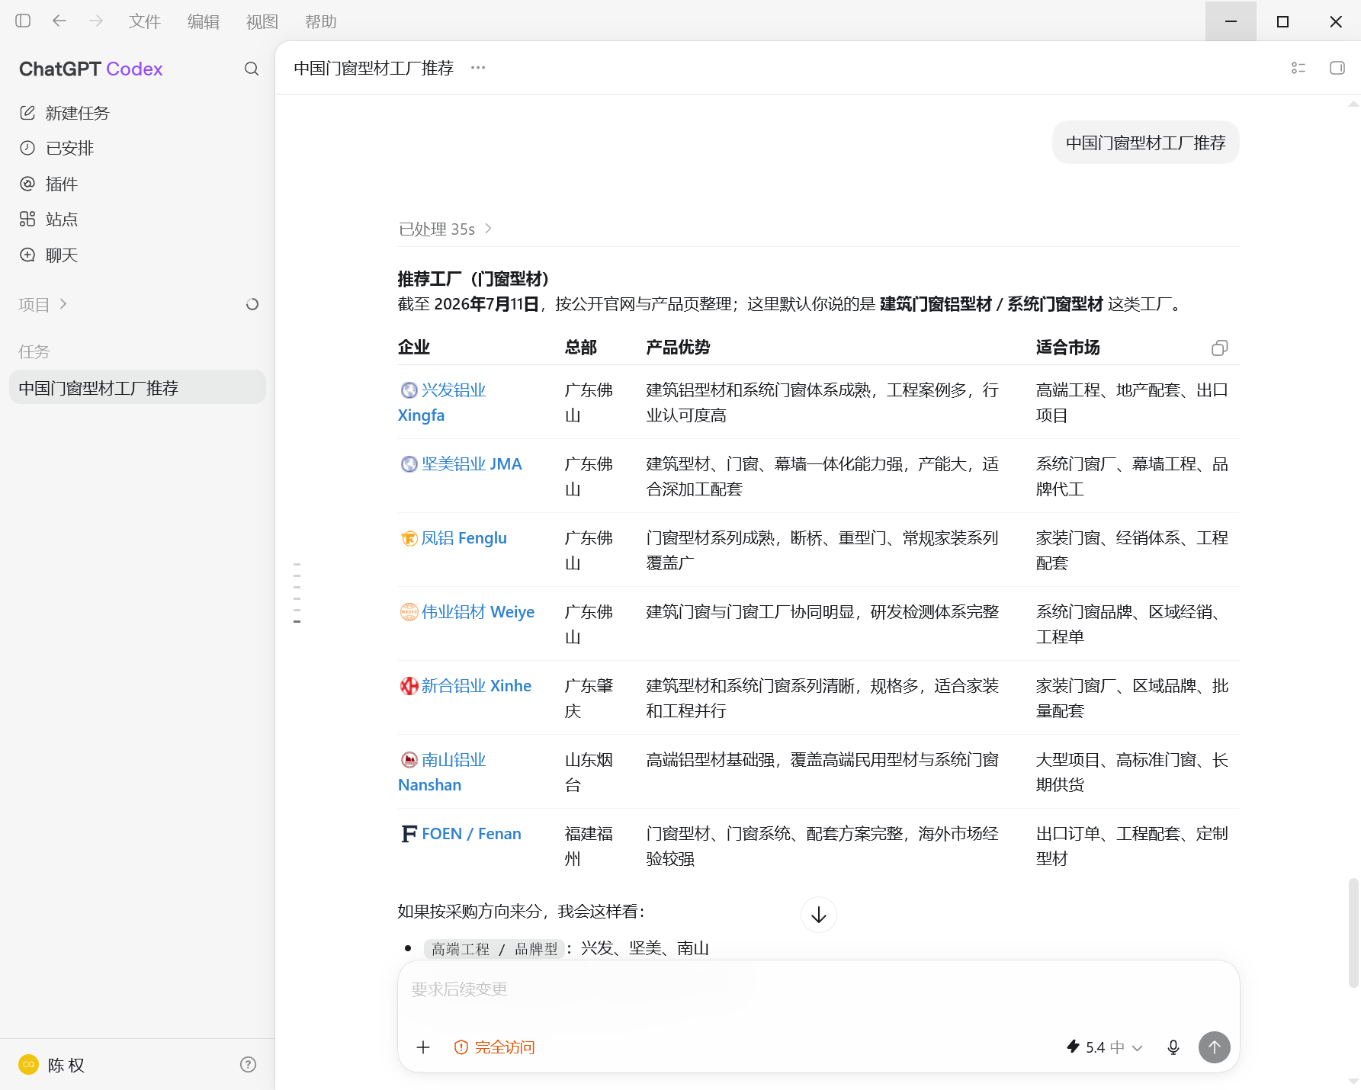Open the 坚美铝业 JMA link

tap(461, 463)
